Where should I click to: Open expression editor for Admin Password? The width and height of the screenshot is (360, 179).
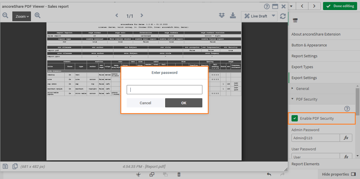(x=346, y=138)
